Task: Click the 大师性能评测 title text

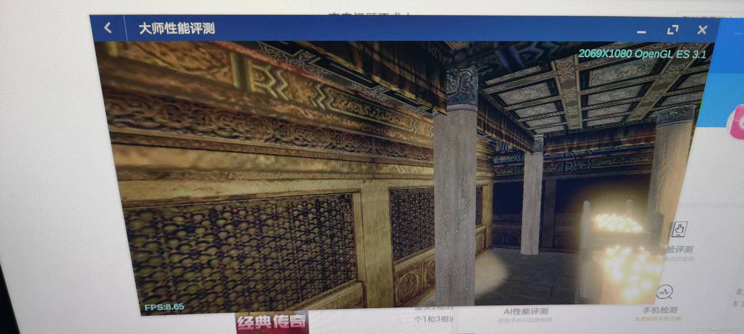Action: [177, 28]
